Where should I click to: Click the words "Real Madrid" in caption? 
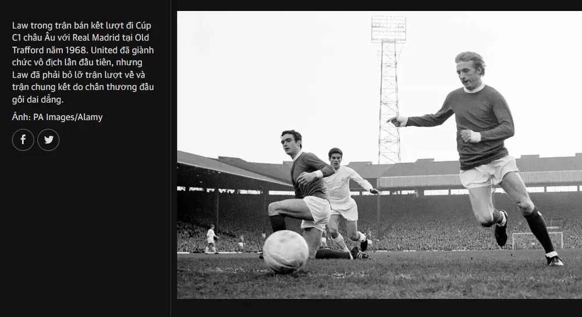(95, 37)
